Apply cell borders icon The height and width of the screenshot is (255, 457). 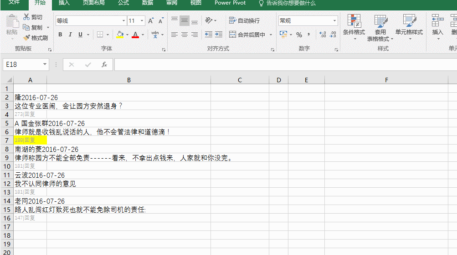click(x=100, y=35)
